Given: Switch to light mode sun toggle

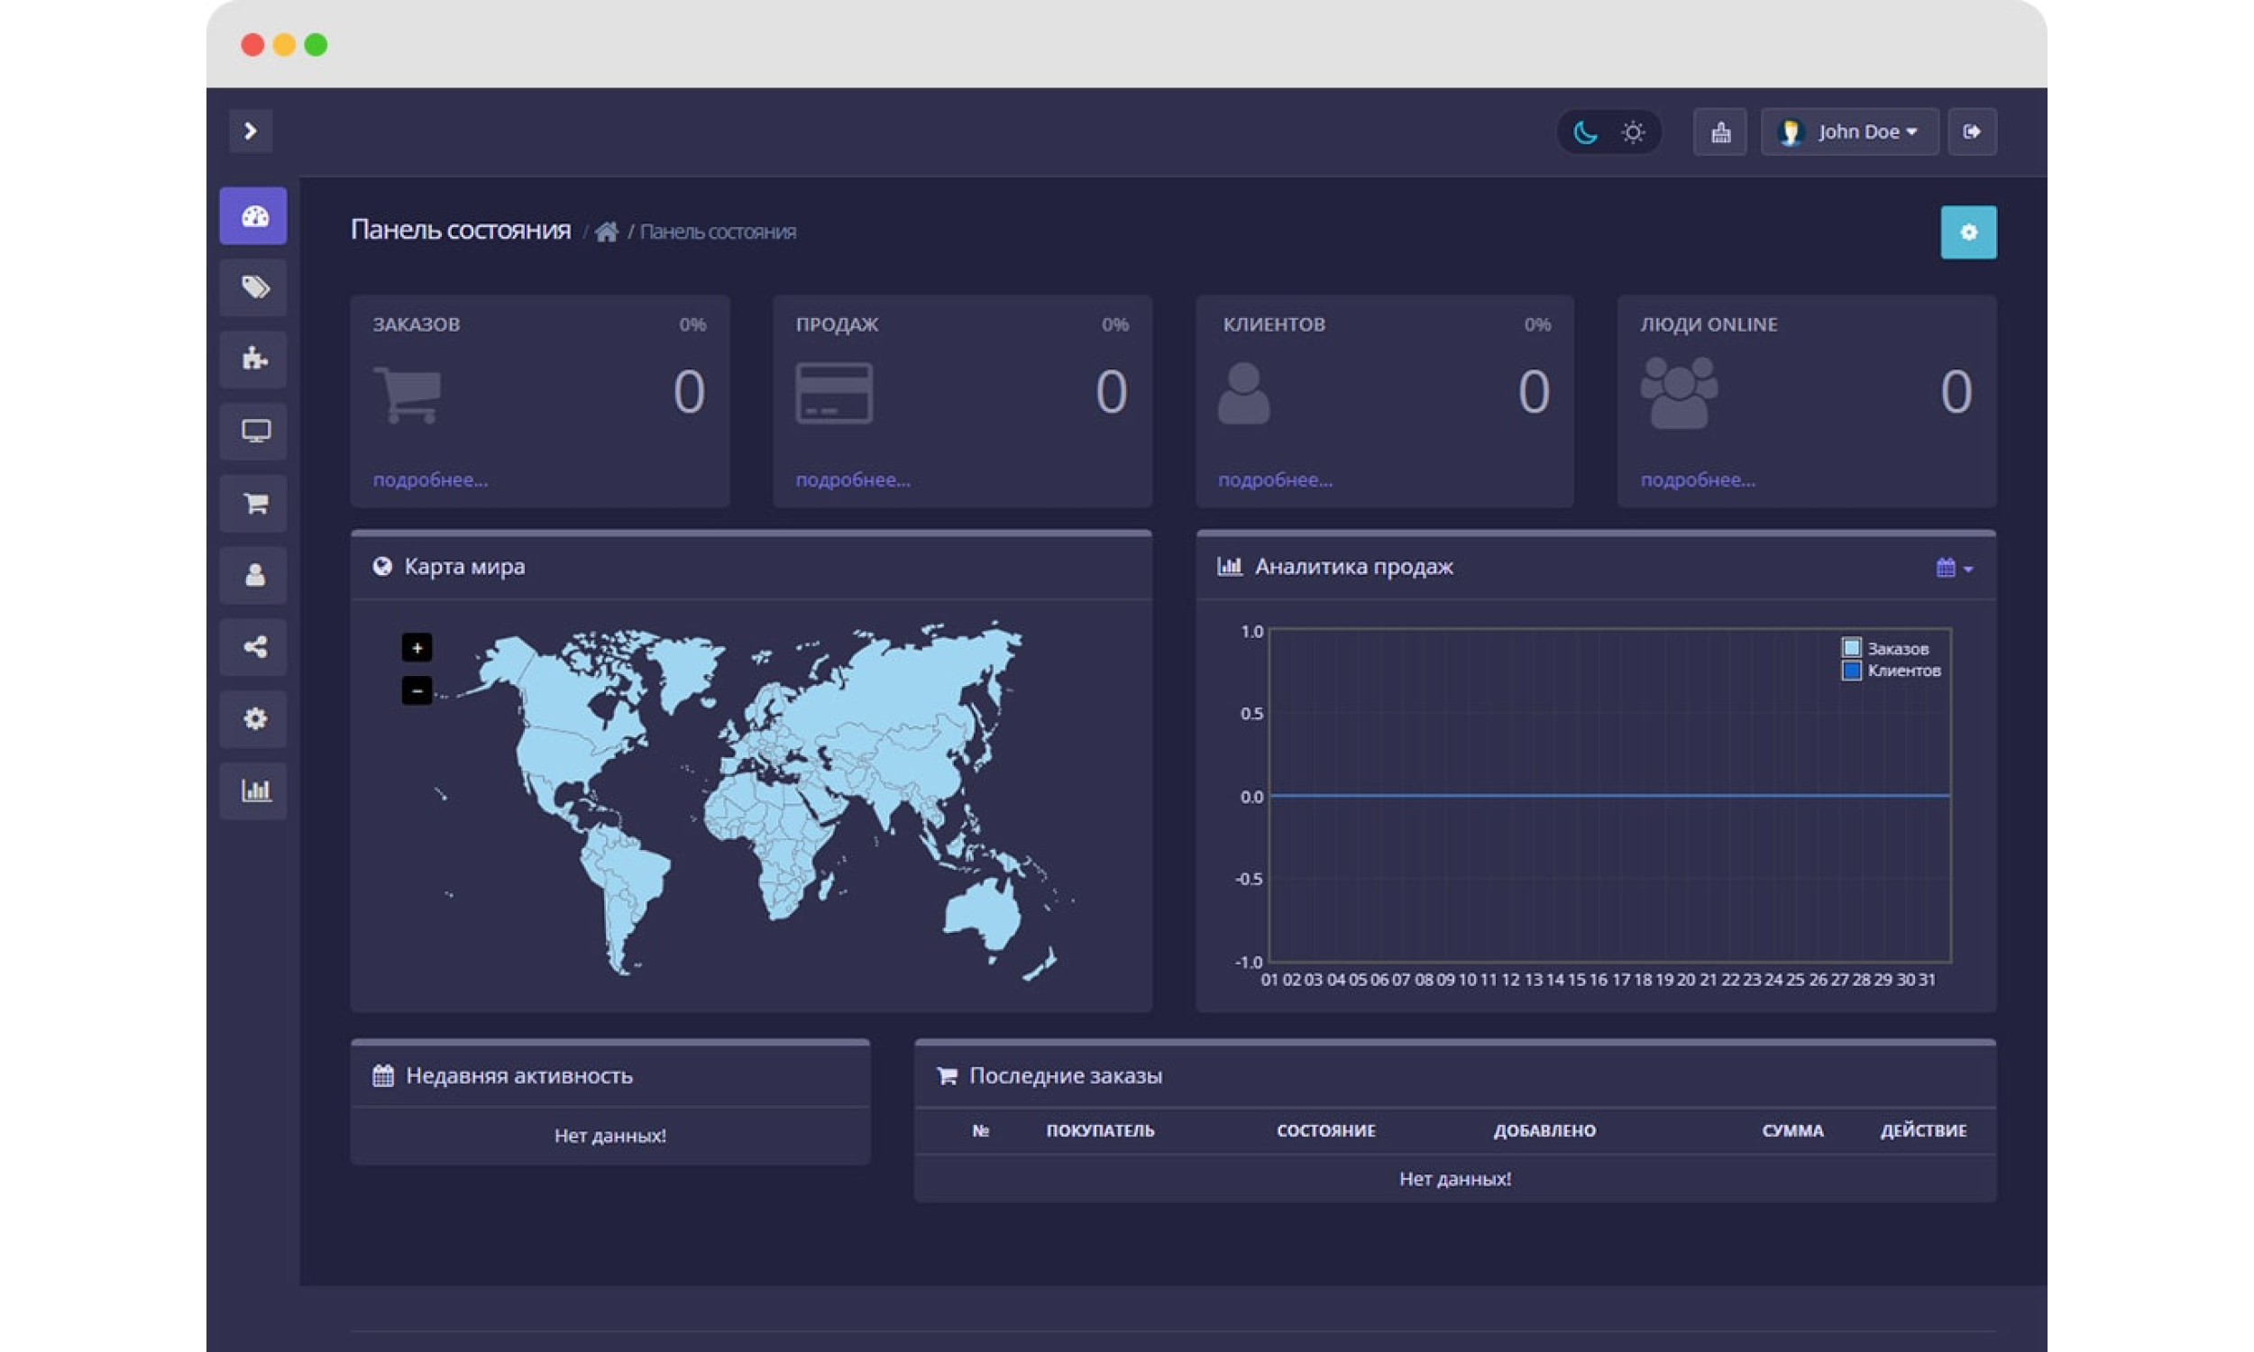Looking at the screenshot, I should 1633,132.
